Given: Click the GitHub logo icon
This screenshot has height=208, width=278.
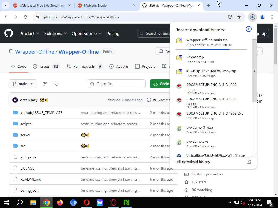Looking at the screenshot, I should [x=8, y=33].
